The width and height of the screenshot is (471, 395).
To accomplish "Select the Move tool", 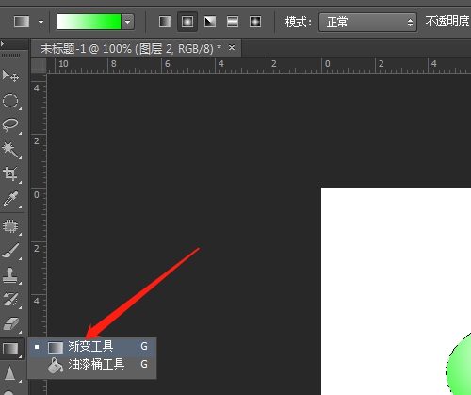I will click(10, 75).
